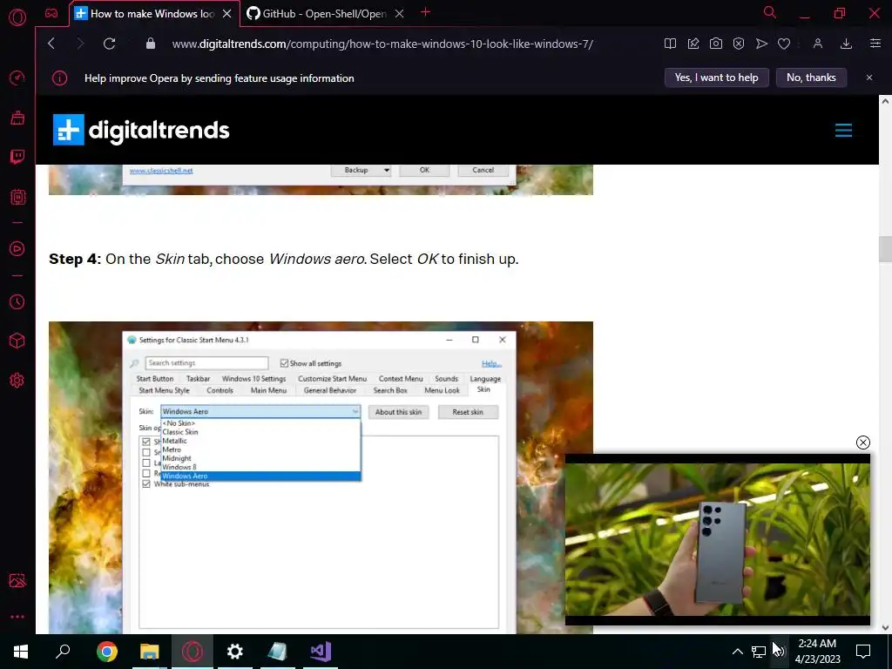Open the CPU chip sidebar icon
The width and height of the screenshot is (892, 669).
17,197
